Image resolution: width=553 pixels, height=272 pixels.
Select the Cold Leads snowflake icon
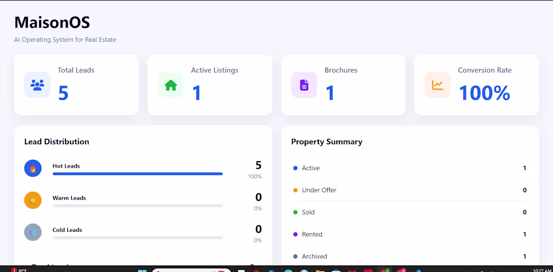tap(33, 232)
